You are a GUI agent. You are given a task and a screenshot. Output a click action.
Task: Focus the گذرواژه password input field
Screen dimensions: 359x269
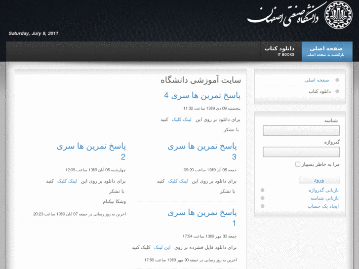(301, 152)
